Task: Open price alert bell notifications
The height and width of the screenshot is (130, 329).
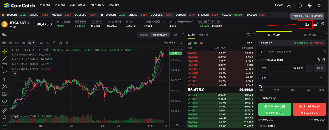Action: coord(315,24)
